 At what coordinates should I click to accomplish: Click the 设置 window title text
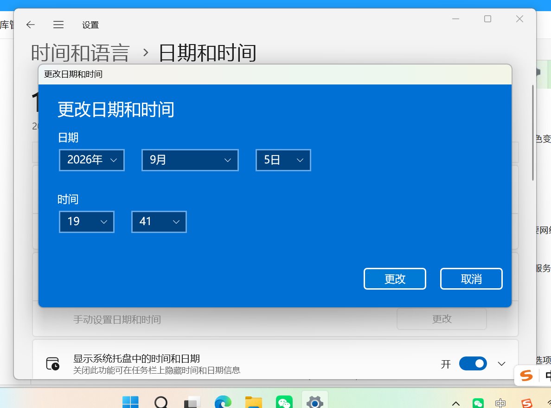(90, 25)
